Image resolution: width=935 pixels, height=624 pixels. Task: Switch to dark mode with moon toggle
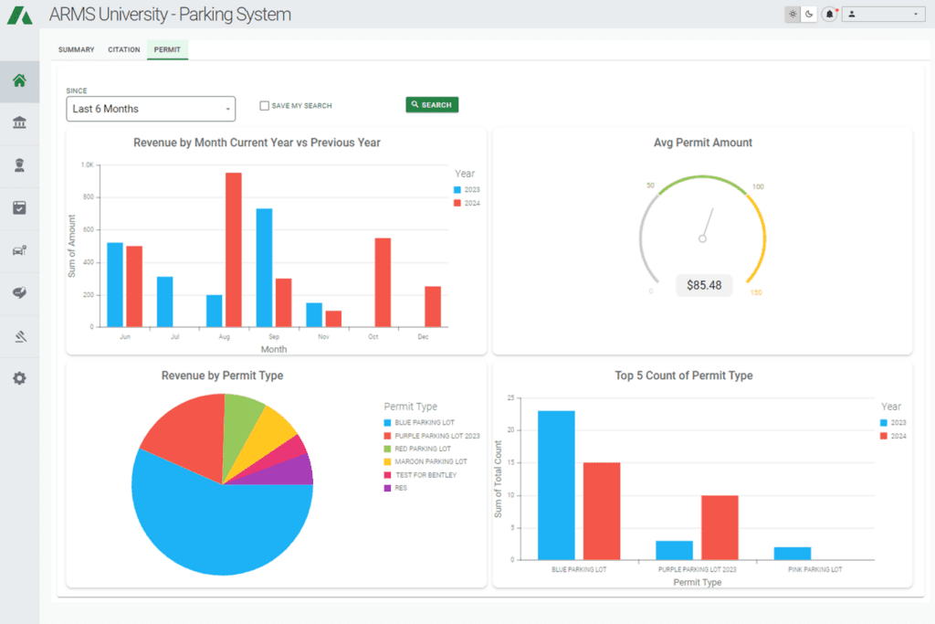click(x=808, y=15)
